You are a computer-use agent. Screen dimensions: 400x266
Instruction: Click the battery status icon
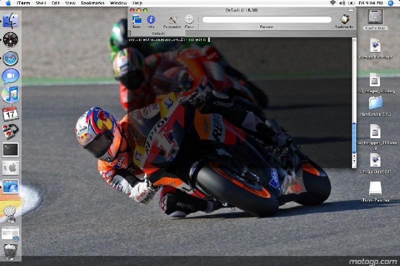[x=351, y=3]
